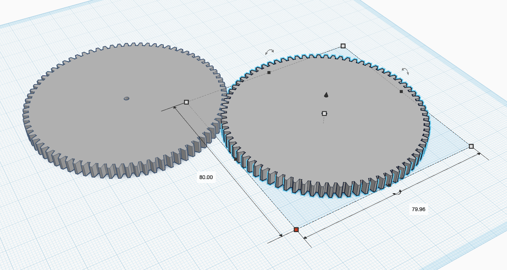Click empty workplane grid to deselect
This screenshot has width=507, height=270.
(123, 230)
